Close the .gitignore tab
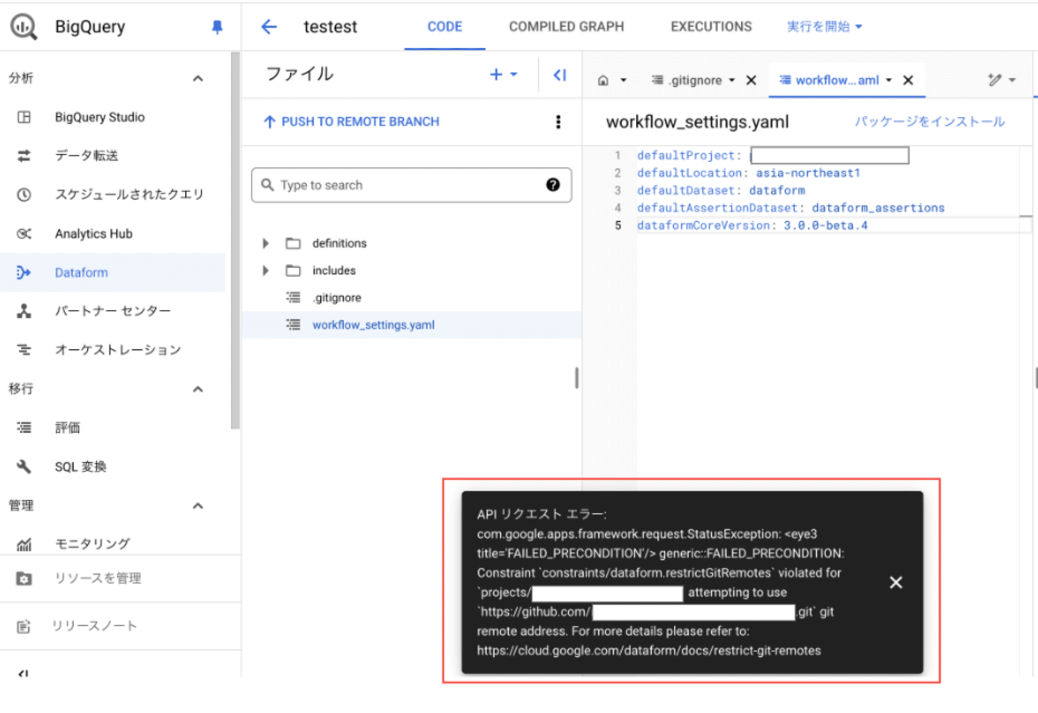The image size is (1038, 713). tap(751, 80)
